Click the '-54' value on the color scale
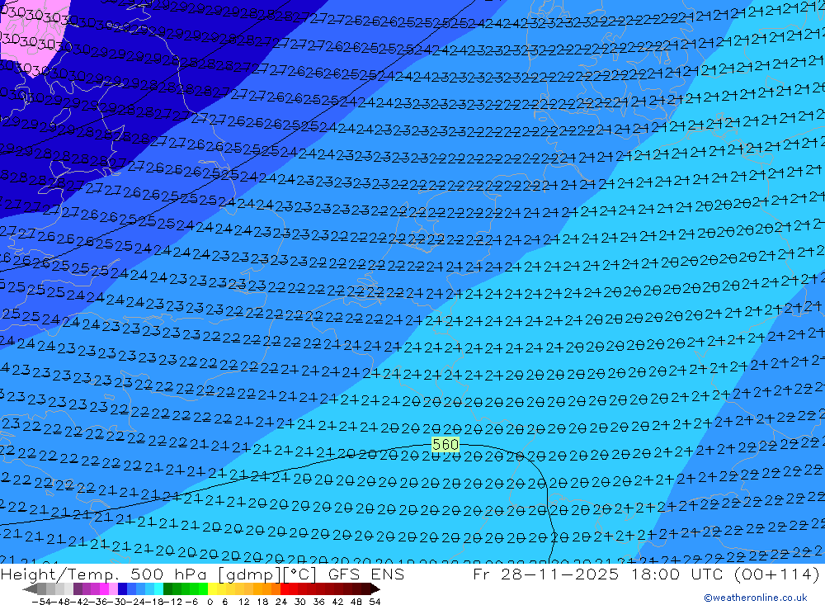The image size is (825, 605). [41, 602]
